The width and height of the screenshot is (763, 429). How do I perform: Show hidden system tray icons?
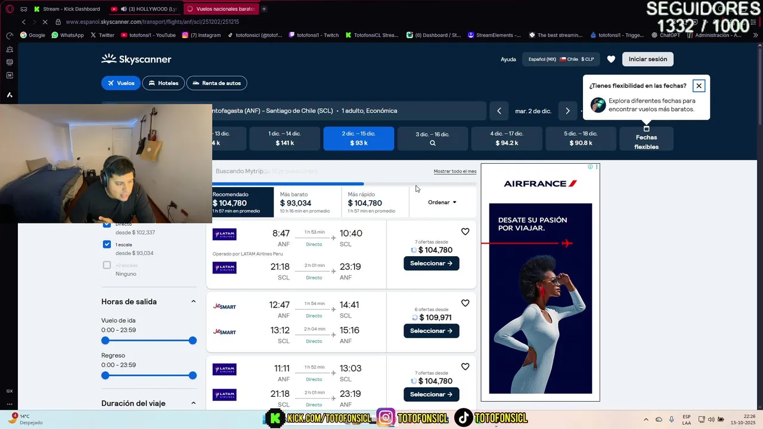click(x=646, y=419)
